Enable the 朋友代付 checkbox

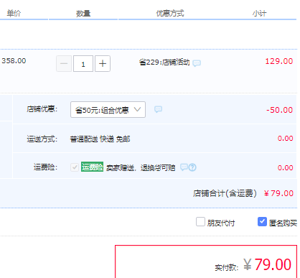[200, 222]
